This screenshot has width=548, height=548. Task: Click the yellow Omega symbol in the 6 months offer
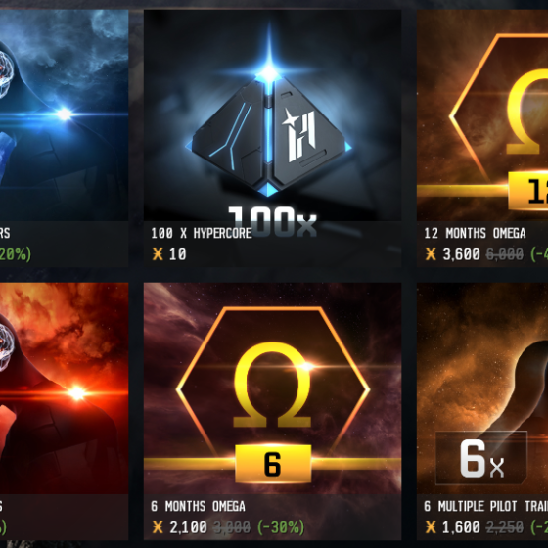pos(272,385)
